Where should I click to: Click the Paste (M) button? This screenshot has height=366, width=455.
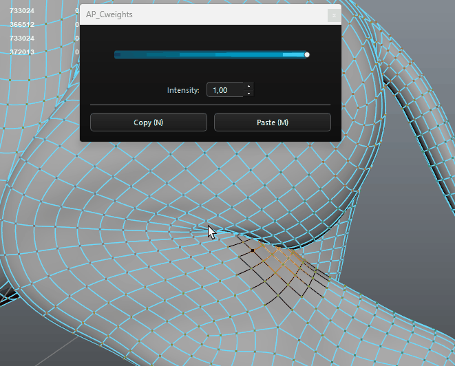tap(272, 122)
